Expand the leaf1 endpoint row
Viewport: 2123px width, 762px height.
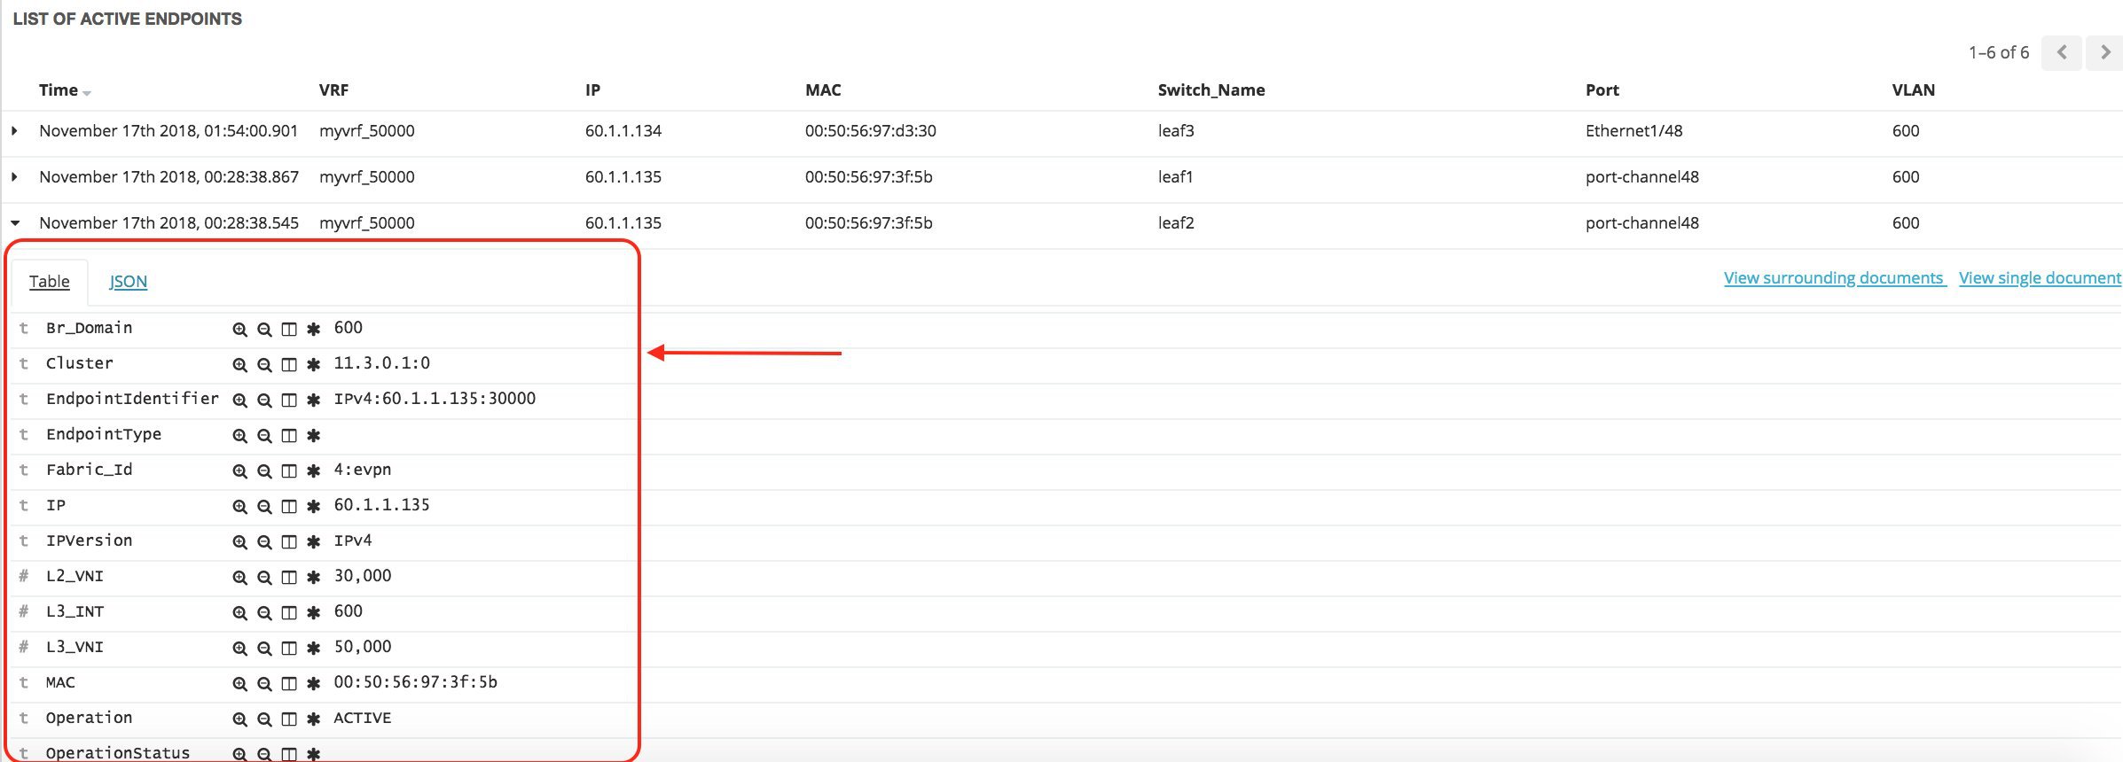(x=14, y=177)
